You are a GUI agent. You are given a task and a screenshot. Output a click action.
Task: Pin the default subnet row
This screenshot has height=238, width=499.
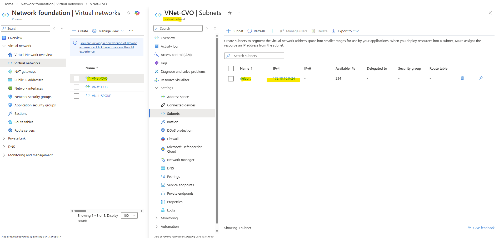[481, 78]
